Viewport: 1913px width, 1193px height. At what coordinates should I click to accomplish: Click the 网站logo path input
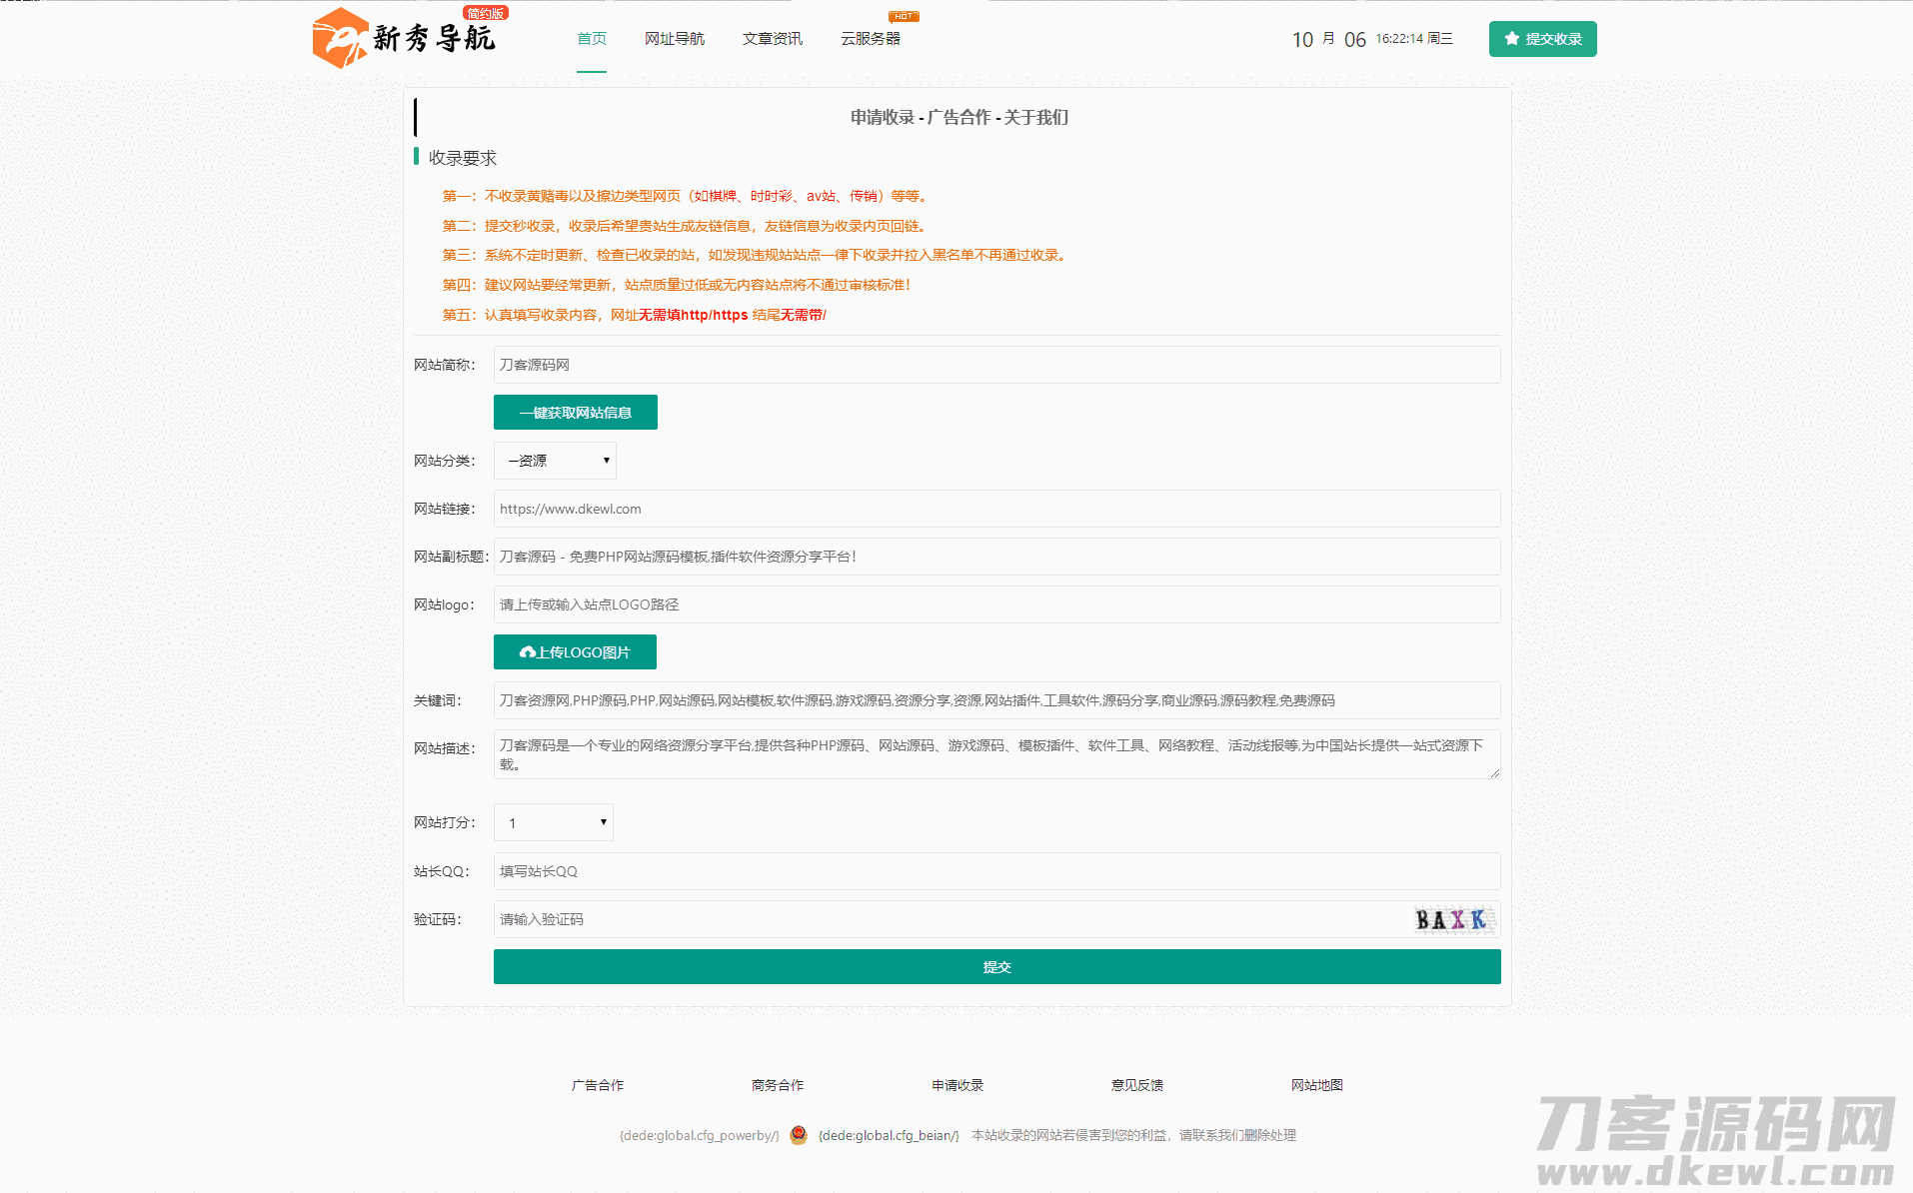click(x=997, y=604)
